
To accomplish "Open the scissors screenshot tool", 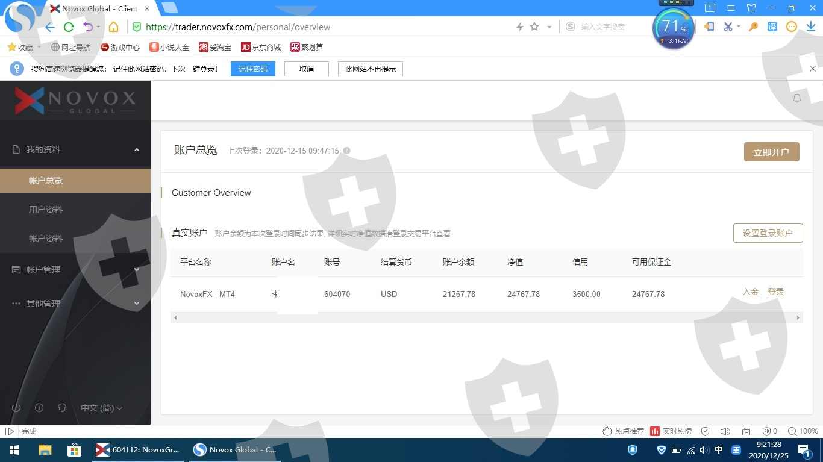I will click(728, 27).
